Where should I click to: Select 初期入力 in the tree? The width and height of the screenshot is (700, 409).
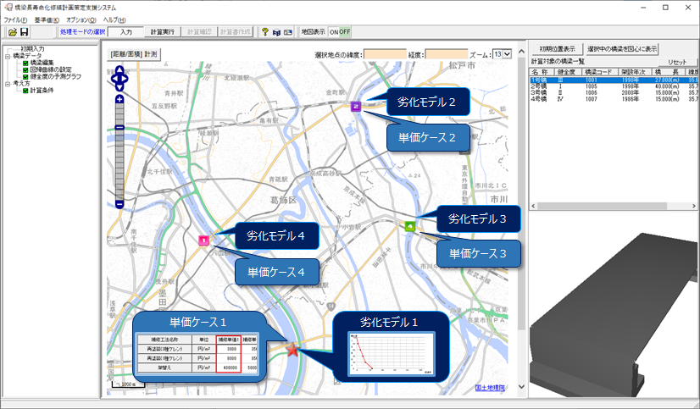(x=32, y=48)
